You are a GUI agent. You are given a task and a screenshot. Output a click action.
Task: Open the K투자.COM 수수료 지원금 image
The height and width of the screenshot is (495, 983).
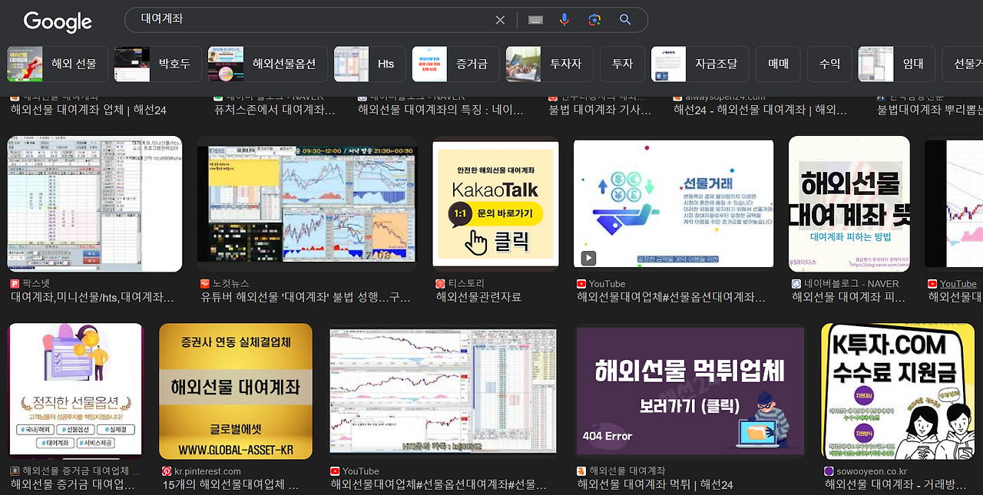click(898, 391)
